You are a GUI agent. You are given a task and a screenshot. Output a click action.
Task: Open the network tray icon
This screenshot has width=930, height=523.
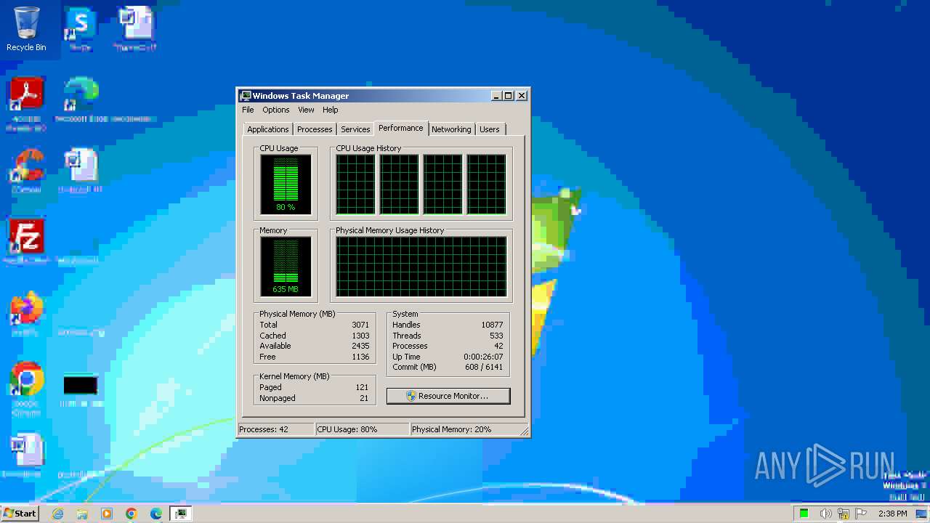tap(844, 514)
